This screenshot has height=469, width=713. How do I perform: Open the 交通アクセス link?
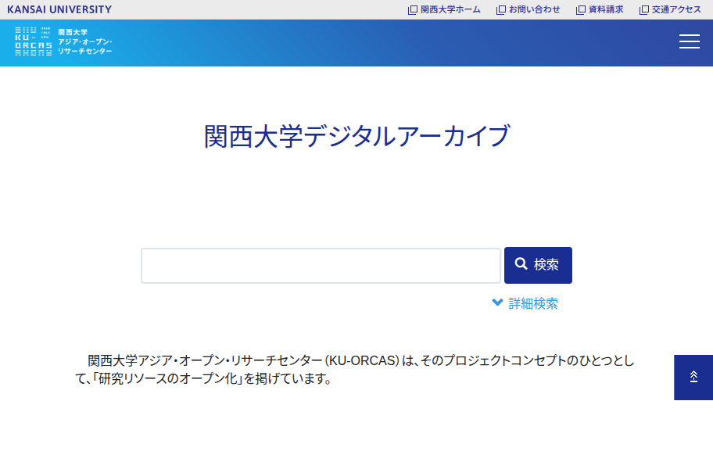pos(670,9)
